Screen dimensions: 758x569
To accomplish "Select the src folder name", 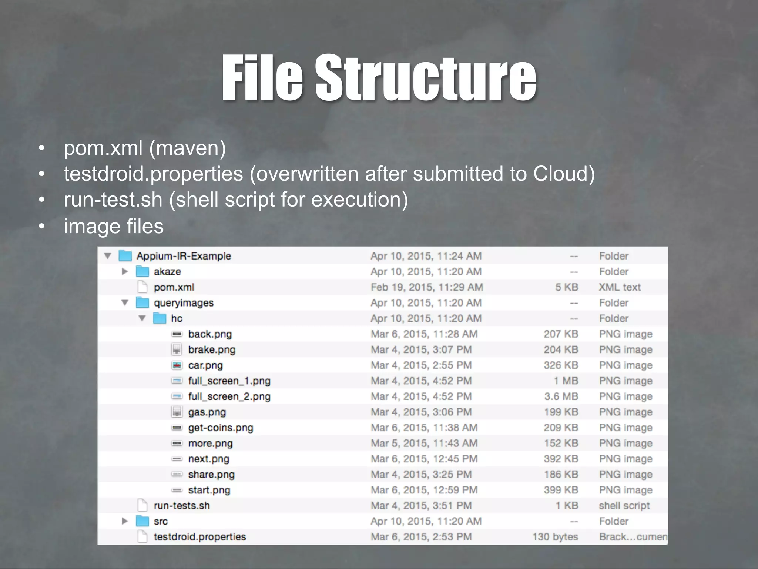I will (x=161, y=521).
